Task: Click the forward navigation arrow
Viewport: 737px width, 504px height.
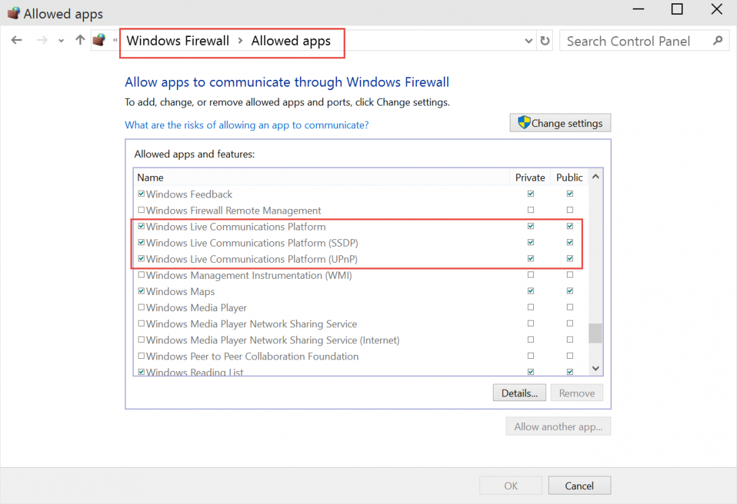Action: point(42,40)
